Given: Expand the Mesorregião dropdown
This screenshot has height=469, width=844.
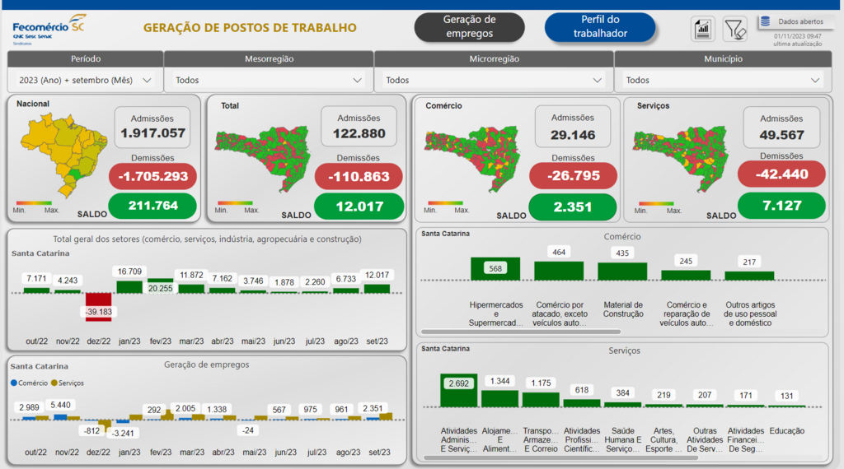Looking at the screenshot, I should coord(268,80).
